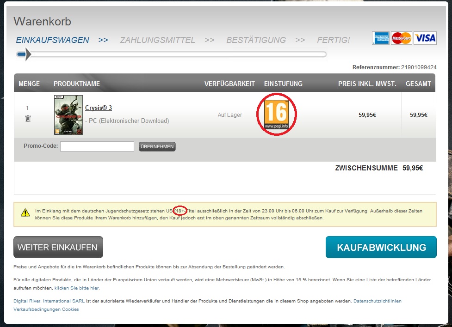
Task: Select the ZAHLUNGSMITTEL step
Action: click(157, 40)
